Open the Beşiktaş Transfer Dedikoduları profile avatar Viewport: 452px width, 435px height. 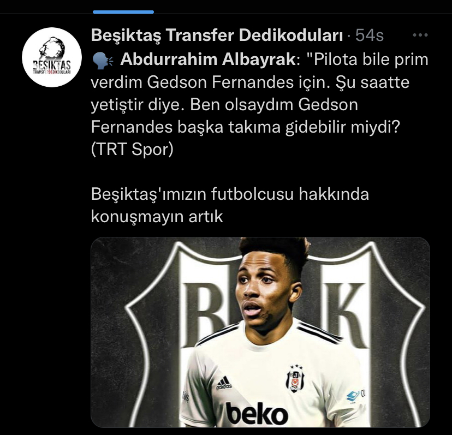click(x=52, y=57)
